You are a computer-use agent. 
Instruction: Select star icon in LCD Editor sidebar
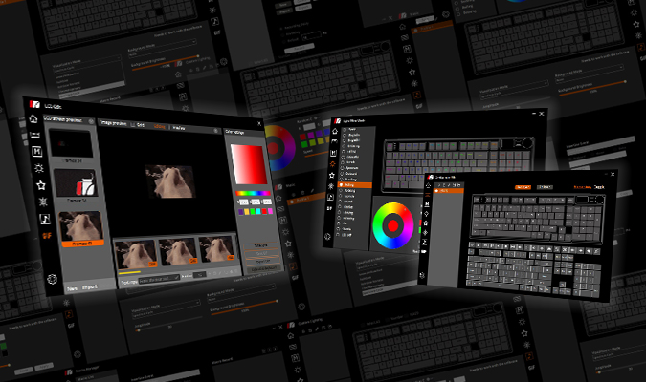pyautogui.click(x=41, y=185)
